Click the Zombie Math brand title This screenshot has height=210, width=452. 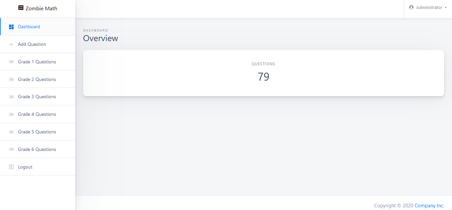41,9
